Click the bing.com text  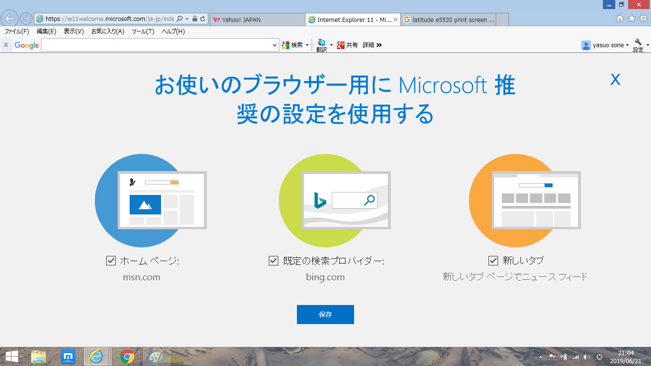tap(325, 277)
